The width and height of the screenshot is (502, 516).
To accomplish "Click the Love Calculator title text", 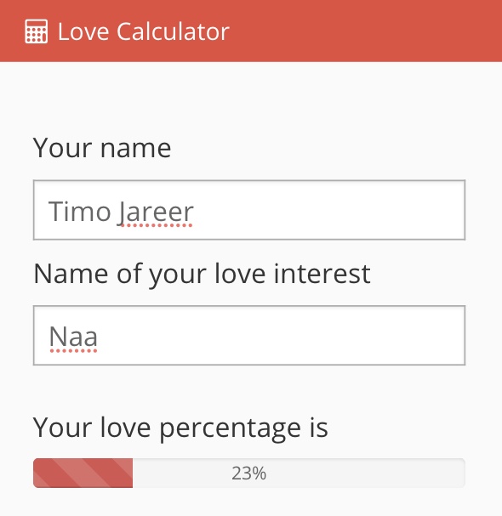I will pos(143,31).
